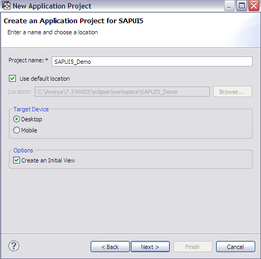Click the Project name: label text

28,60
